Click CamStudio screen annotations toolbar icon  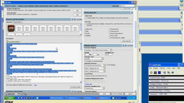tap(172, 73)
